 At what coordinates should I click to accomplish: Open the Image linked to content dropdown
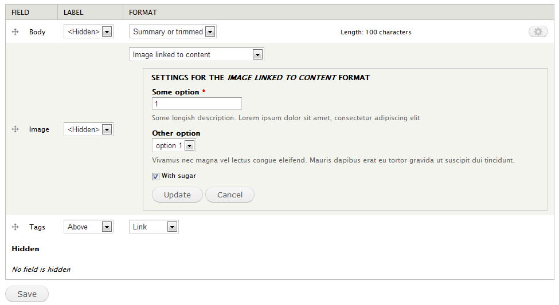click(x=197, y=55)
